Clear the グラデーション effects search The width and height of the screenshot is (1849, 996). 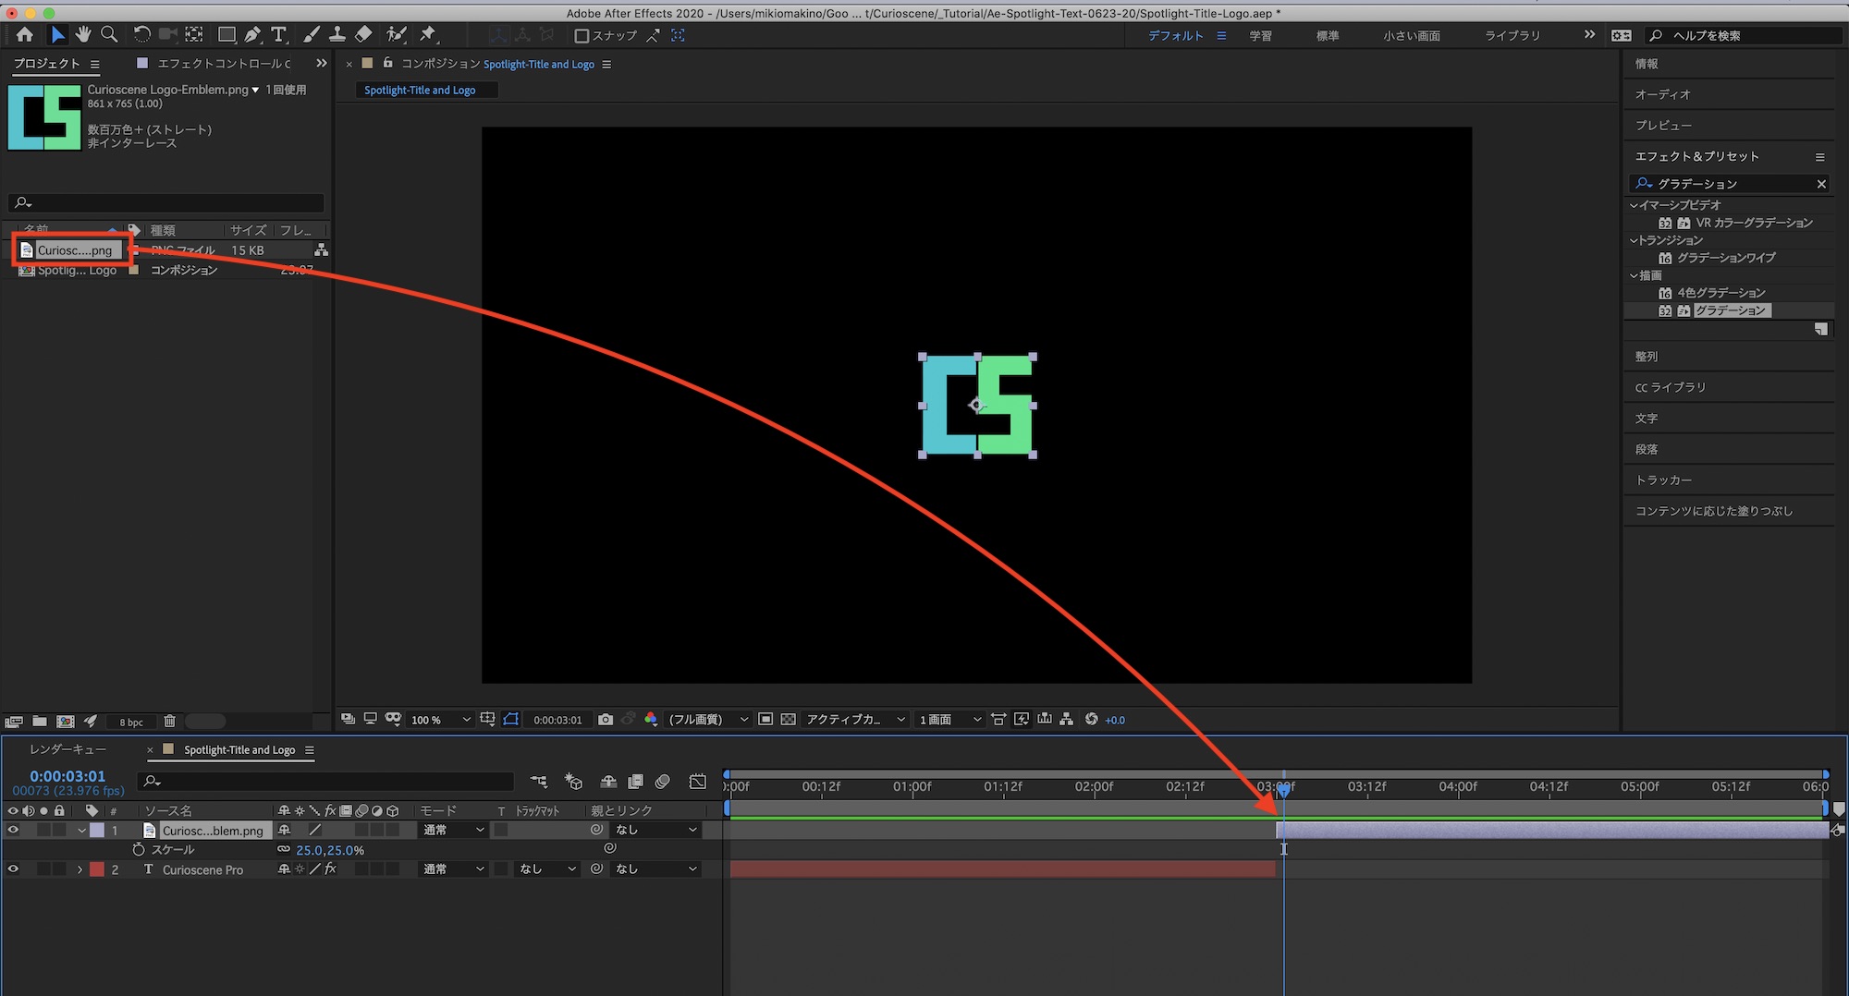1821,184
